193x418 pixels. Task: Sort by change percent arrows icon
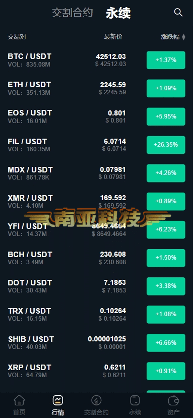[x=183, y=37]
